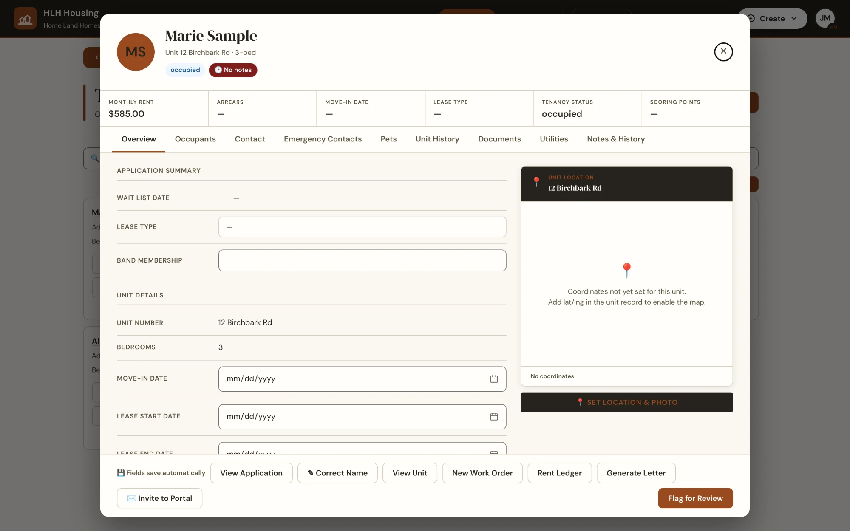Select the Utilities tab
The width and height of the screenshot is (850, 531).
(554, 139)
